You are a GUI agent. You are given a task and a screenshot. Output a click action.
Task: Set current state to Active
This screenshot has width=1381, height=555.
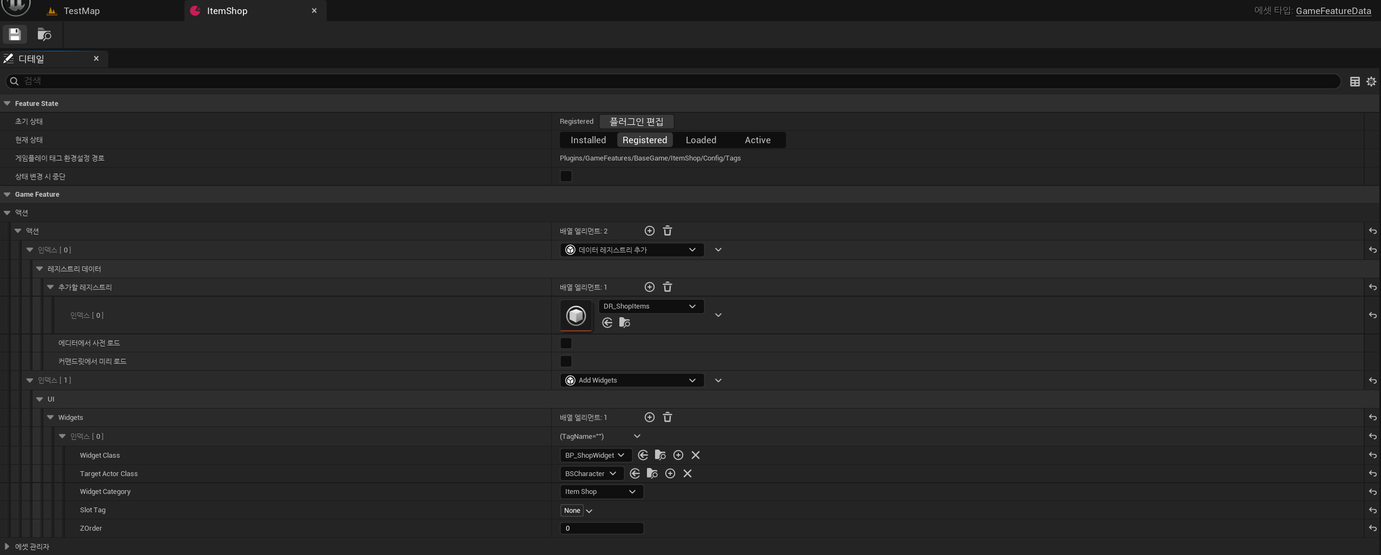point(757,140)
